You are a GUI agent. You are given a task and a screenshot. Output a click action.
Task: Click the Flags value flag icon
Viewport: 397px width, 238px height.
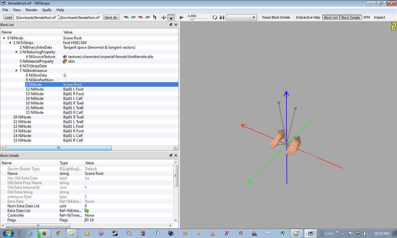(87, 220)
